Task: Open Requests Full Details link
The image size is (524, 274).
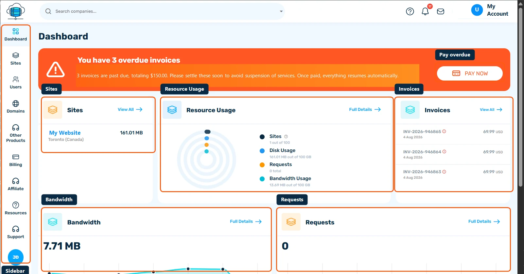Action: tap(484, 221)
